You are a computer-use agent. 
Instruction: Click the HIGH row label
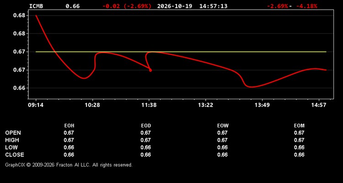click(x=12, y=140)
